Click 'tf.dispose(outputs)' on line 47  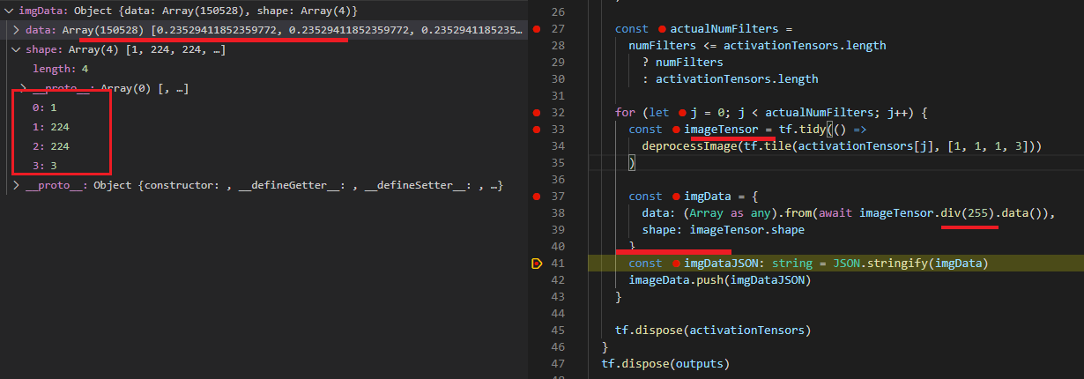(x=666, y=364)
